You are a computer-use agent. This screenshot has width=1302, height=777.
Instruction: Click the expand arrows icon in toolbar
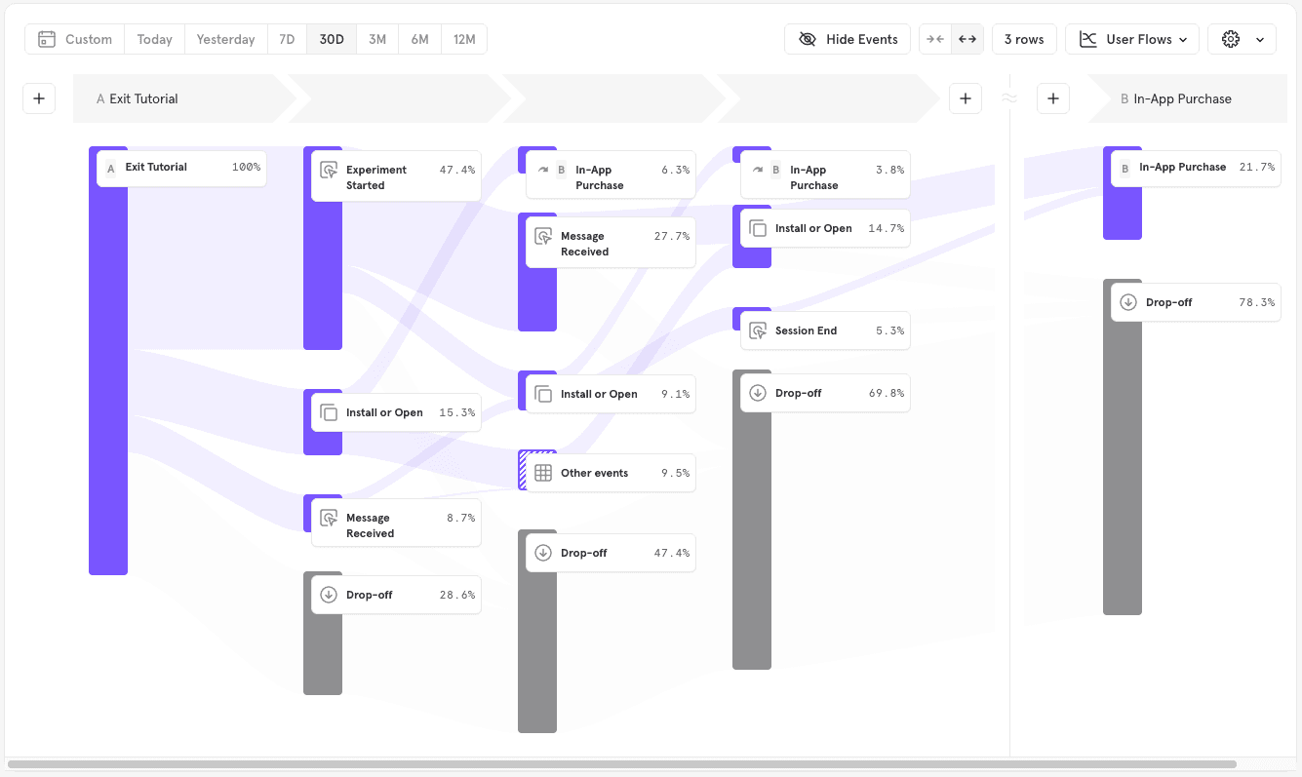(x=967, y=39)
